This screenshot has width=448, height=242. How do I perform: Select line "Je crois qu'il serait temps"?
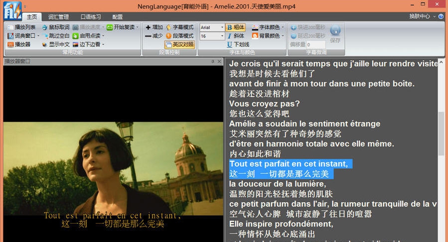coord(333,64)
